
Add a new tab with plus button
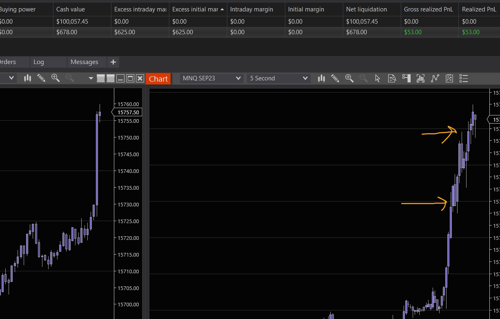click(x=113, y=62)
